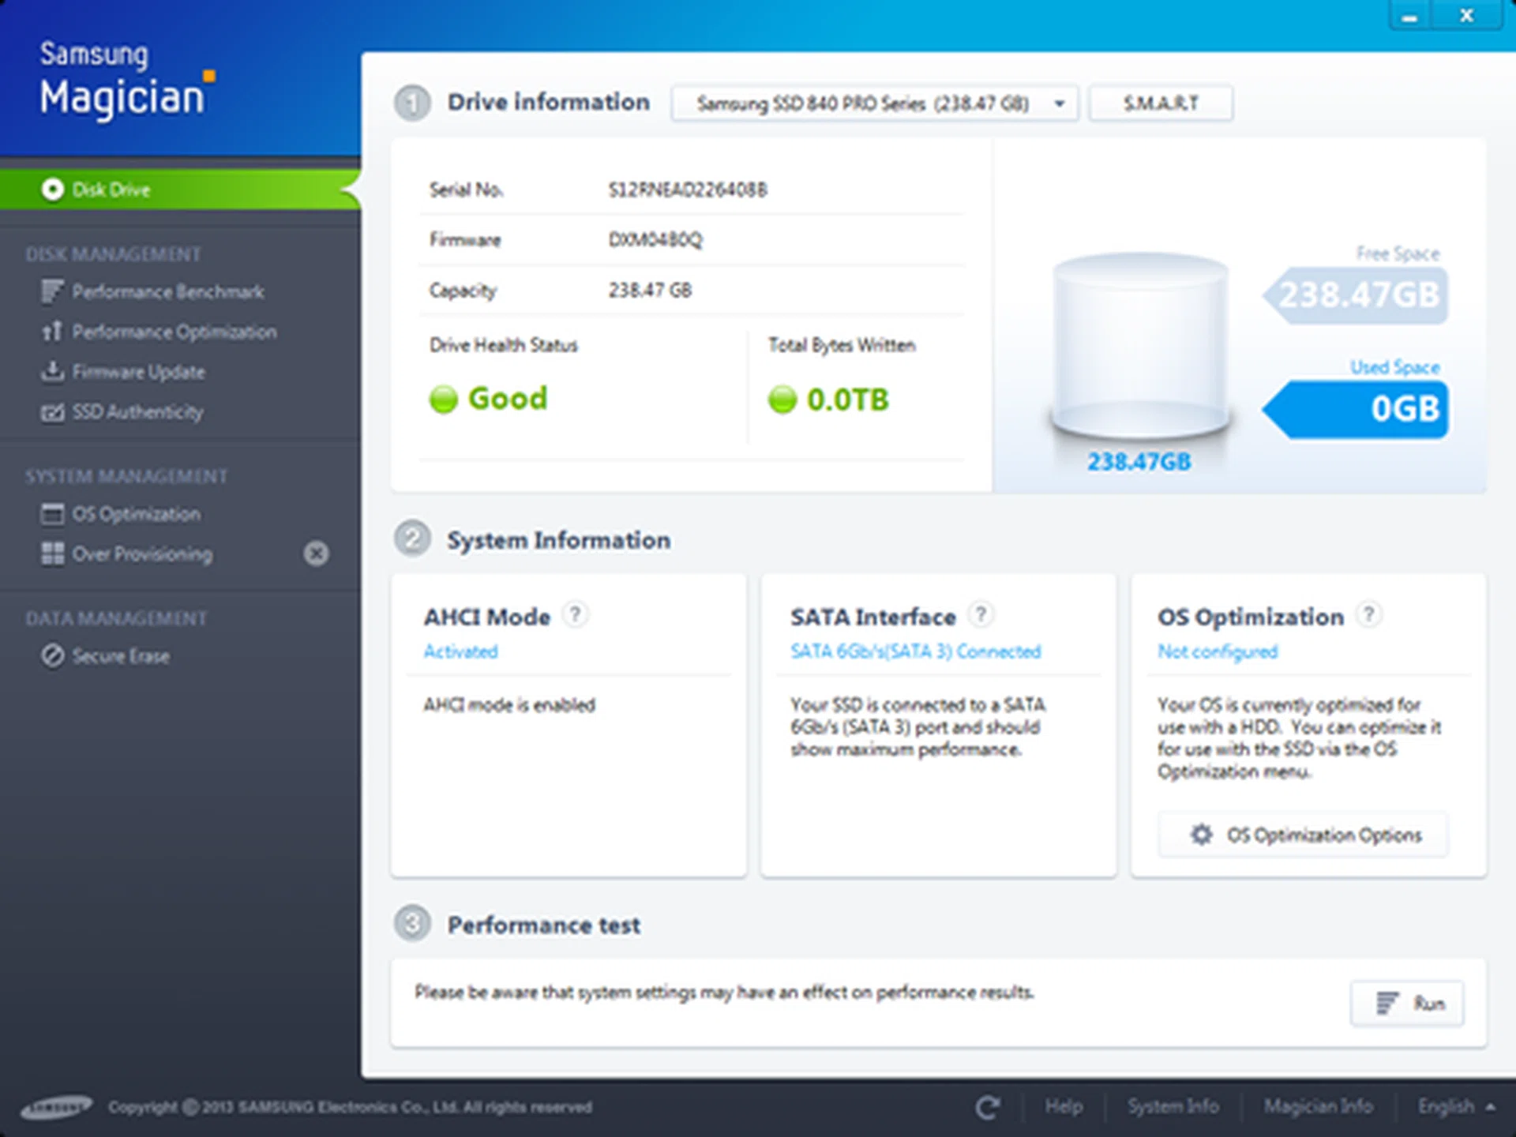
Task: Click OS Optimization help question mark
Action: click(1369, 614)
